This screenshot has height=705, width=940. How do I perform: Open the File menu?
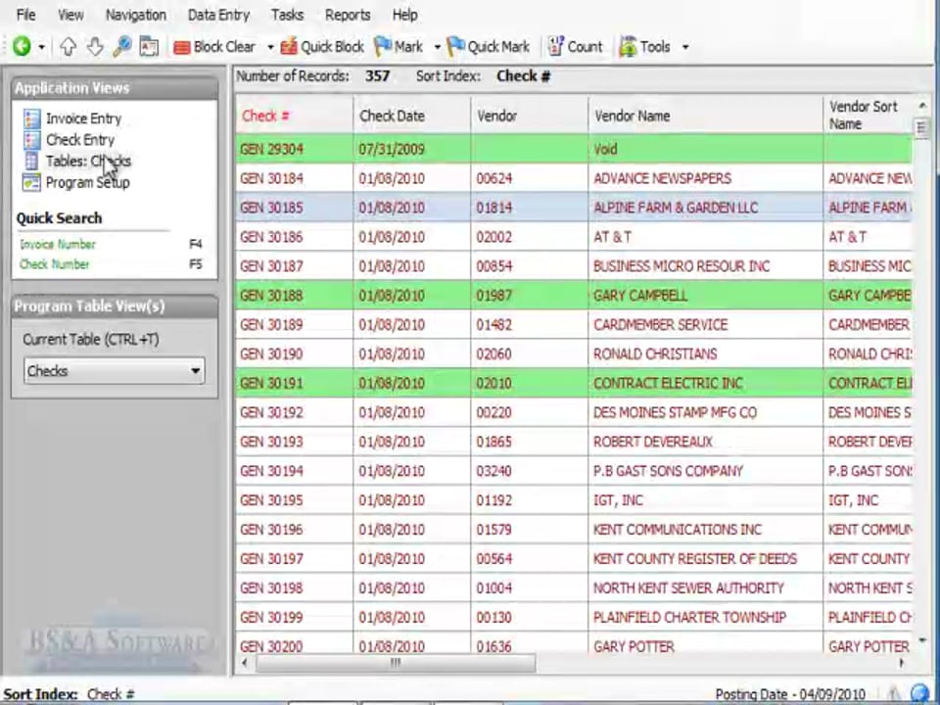25,15
